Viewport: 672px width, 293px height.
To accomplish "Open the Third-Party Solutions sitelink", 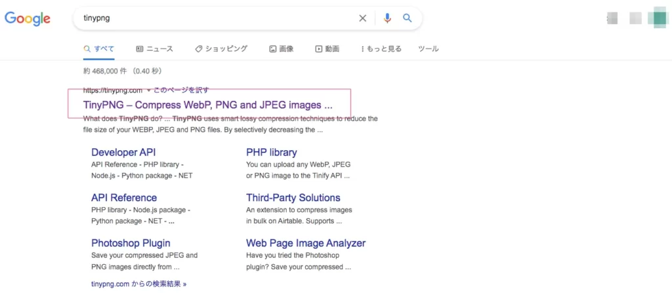I will tap(293, 197).
